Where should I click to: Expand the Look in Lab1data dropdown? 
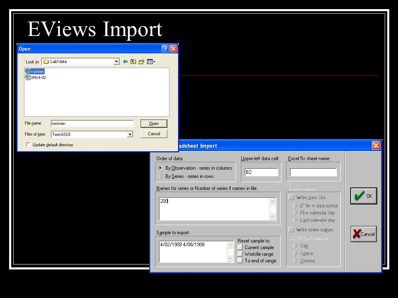click(x=116, y=62)
